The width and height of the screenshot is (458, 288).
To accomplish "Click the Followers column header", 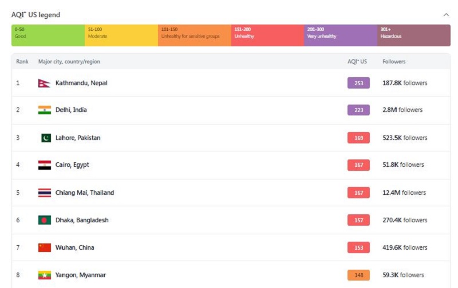I will (394, 62).
